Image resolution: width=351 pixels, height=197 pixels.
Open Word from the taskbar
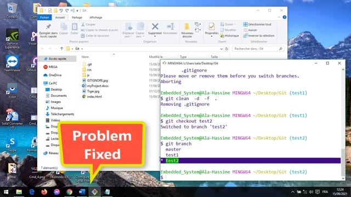point(82,192)
